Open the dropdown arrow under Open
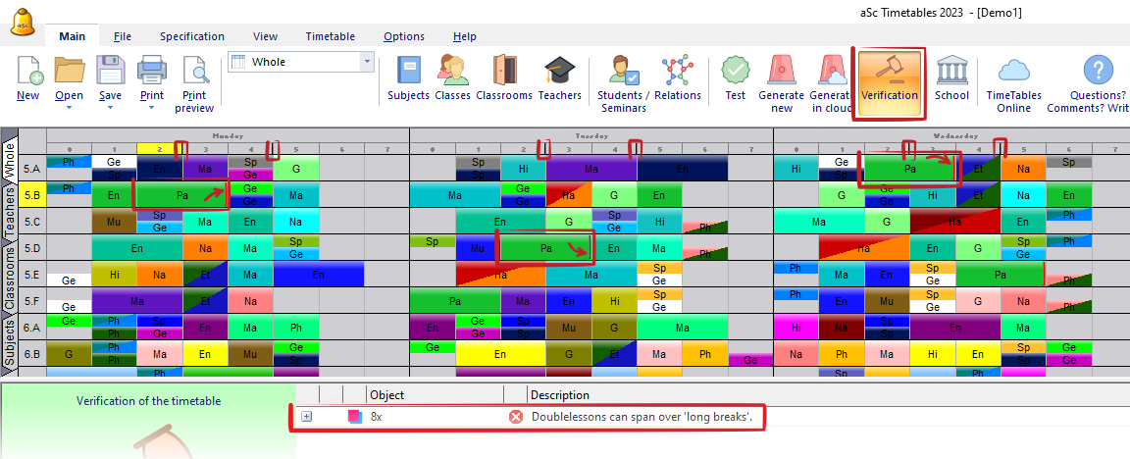Viewport: 1130px width, 459px height. (70, 108)
